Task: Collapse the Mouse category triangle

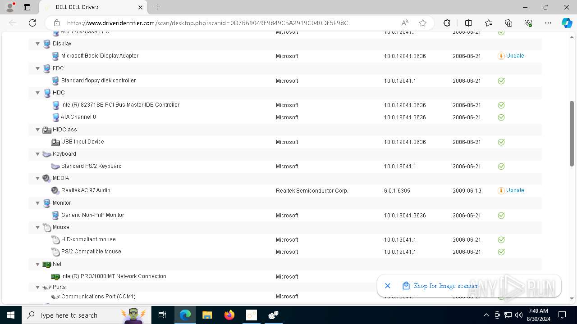Action: [x=38, y=227]
